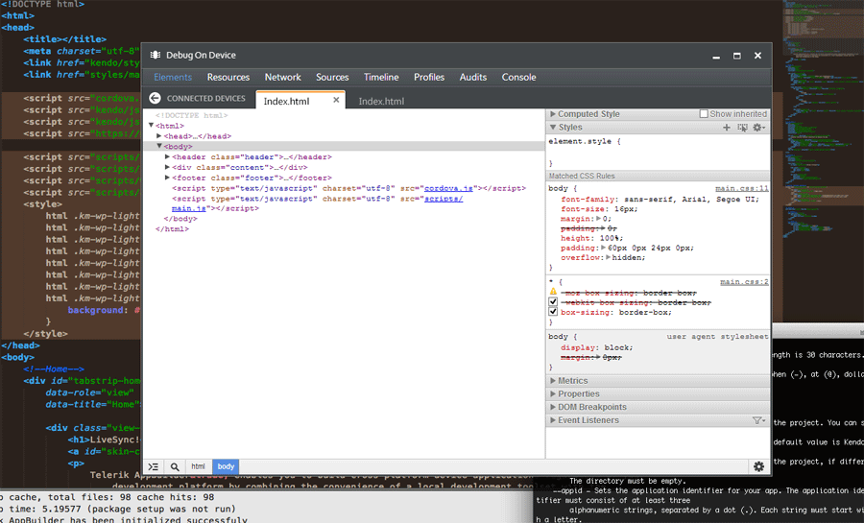864x523 pixels.
Task: Select the <!DOCTYPE html> line in DOM tree
Action: pyautogui.click(x=191, y=115)
